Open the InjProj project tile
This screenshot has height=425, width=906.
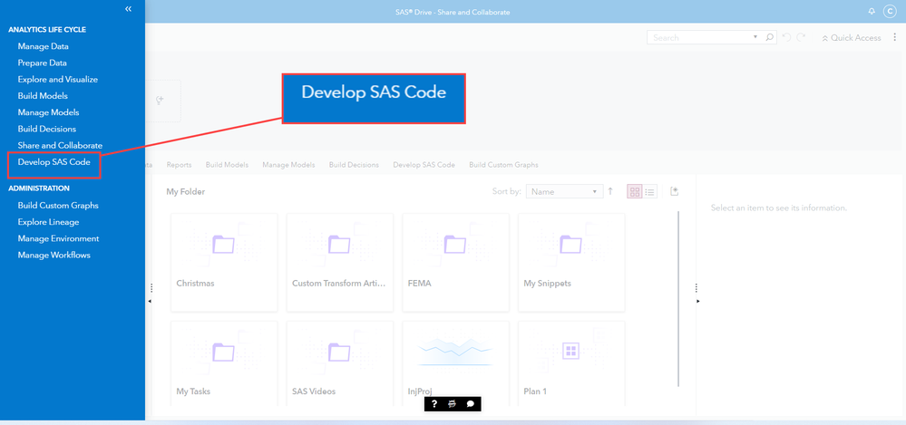coord(455,363)
